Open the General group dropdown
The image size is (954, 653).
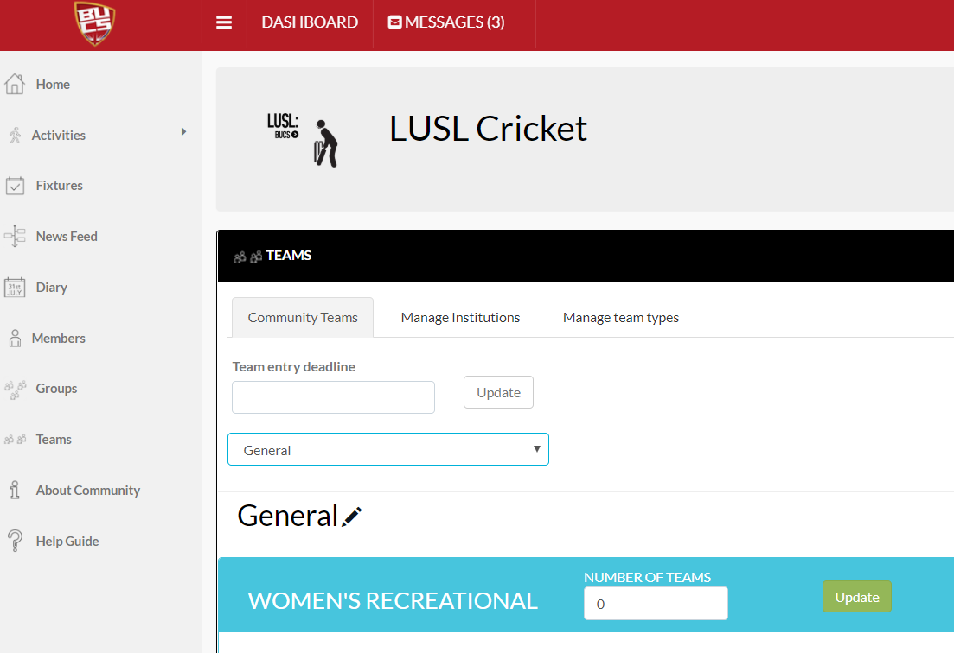pos(388,449)
